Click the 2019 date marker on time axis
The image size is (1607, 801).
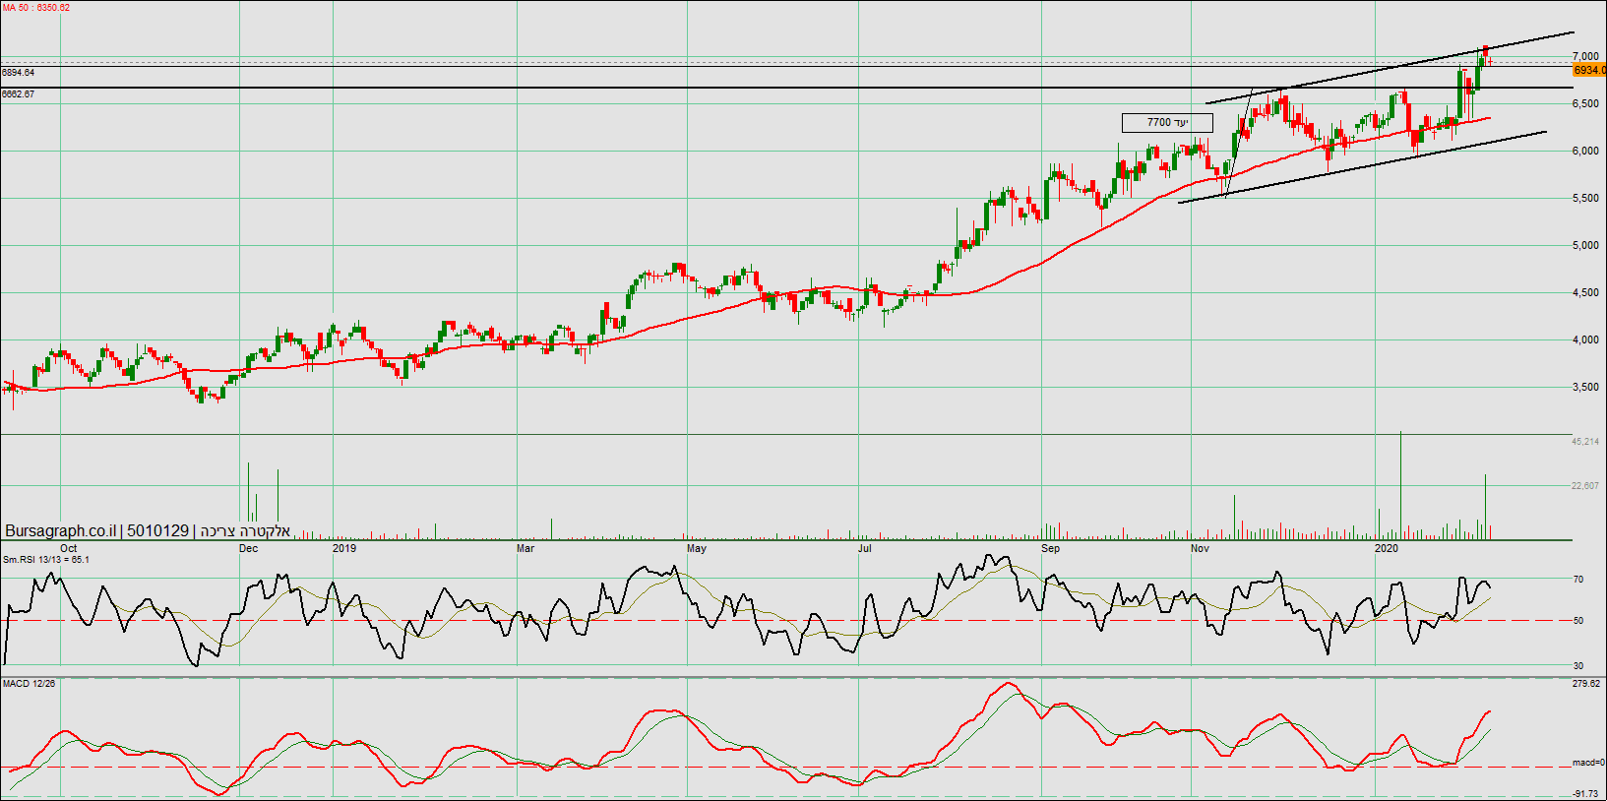[x=344, y=548]
